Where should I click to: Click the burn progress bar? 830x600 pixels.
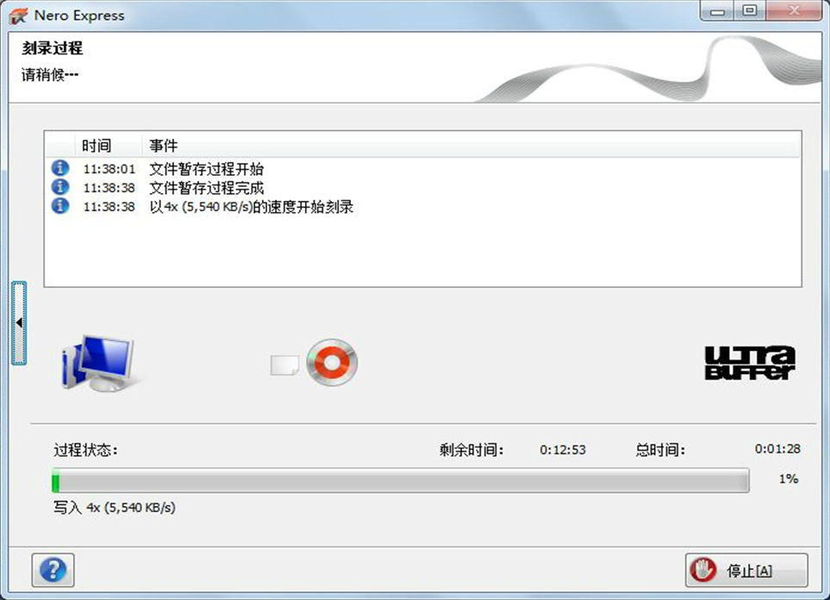401,480
